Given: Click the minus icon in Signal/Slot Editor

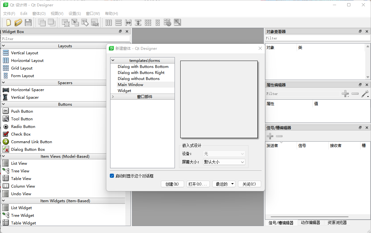Looking at the screenshot, I should click(279, 136).
